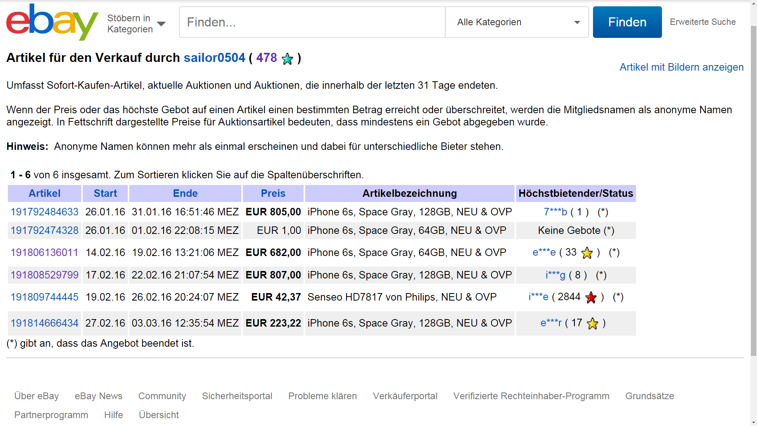This screenshot has width=757, height=426.
Task: Click the yellow star beside e***e 33
Action: [x=587, y=253]
